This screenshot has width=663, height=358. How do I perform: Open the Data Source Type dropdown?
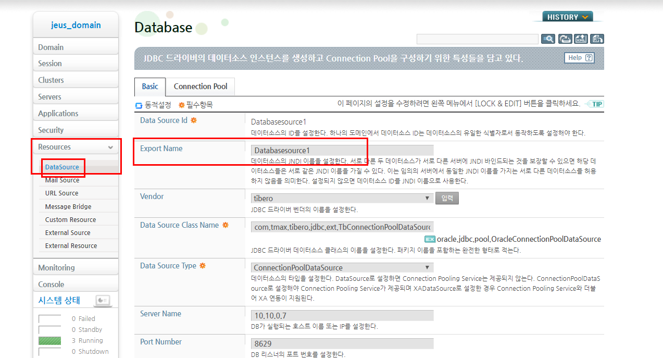(342, 268)
